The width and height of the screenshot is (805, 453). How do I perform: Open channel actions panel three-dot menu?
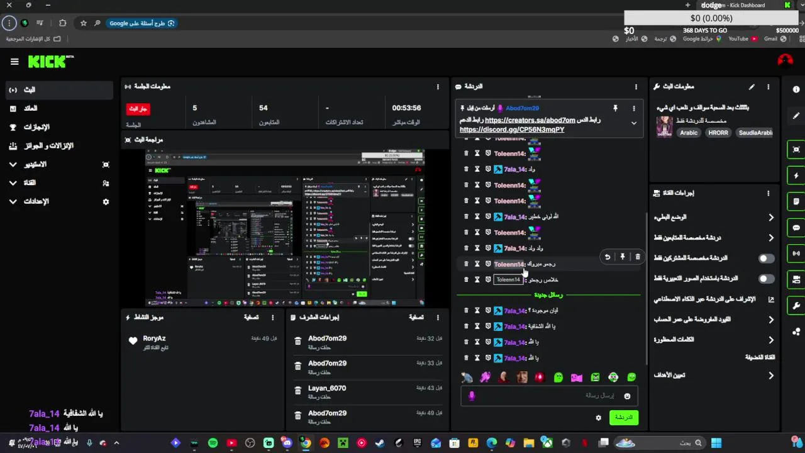point(768,193)
